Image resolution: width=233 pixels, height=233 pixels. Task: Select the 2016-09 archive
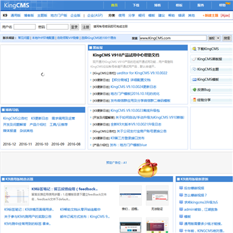58,144
